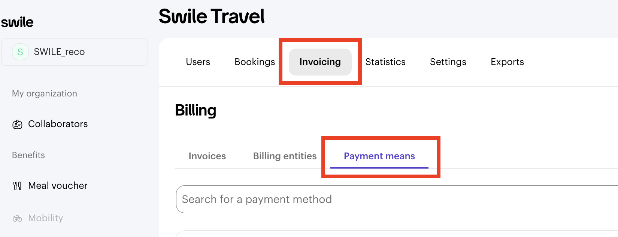Open the SWILE_reco organization selector
The height and width of the screenshot is (237, 618).
point(75,52)
